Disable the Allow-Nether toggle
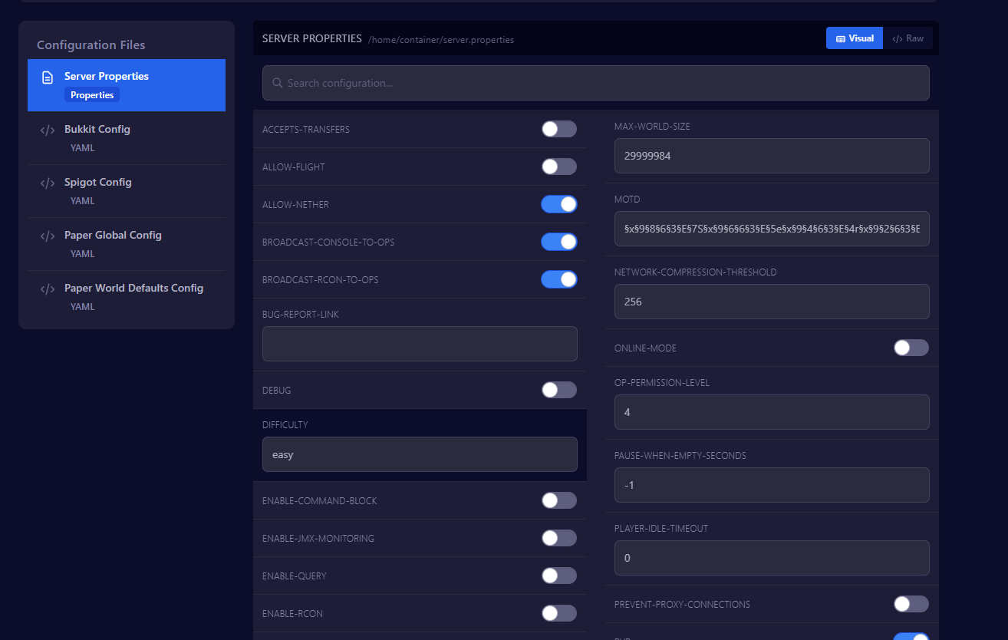 click(x=558, y=204)
